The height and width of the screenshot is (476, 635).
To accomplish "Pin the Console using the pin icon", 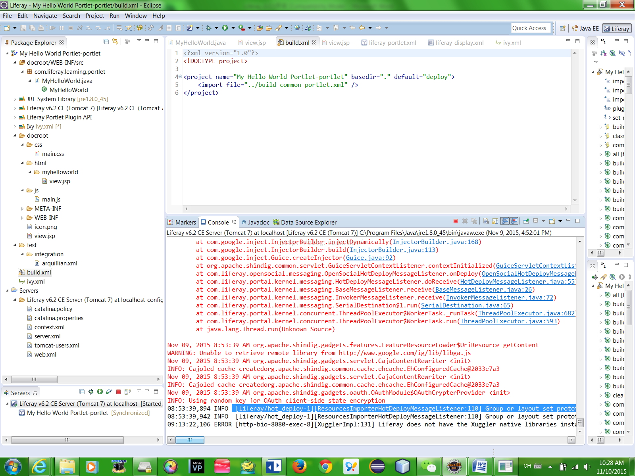I will click(x=526, y=221).
